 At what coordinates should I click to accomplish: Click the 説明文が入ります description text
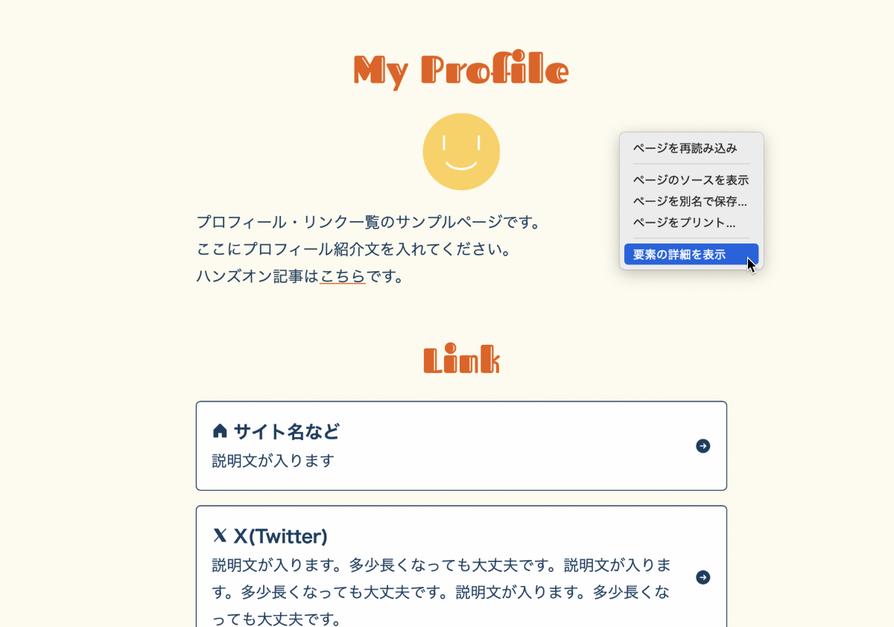coord(253,460)
